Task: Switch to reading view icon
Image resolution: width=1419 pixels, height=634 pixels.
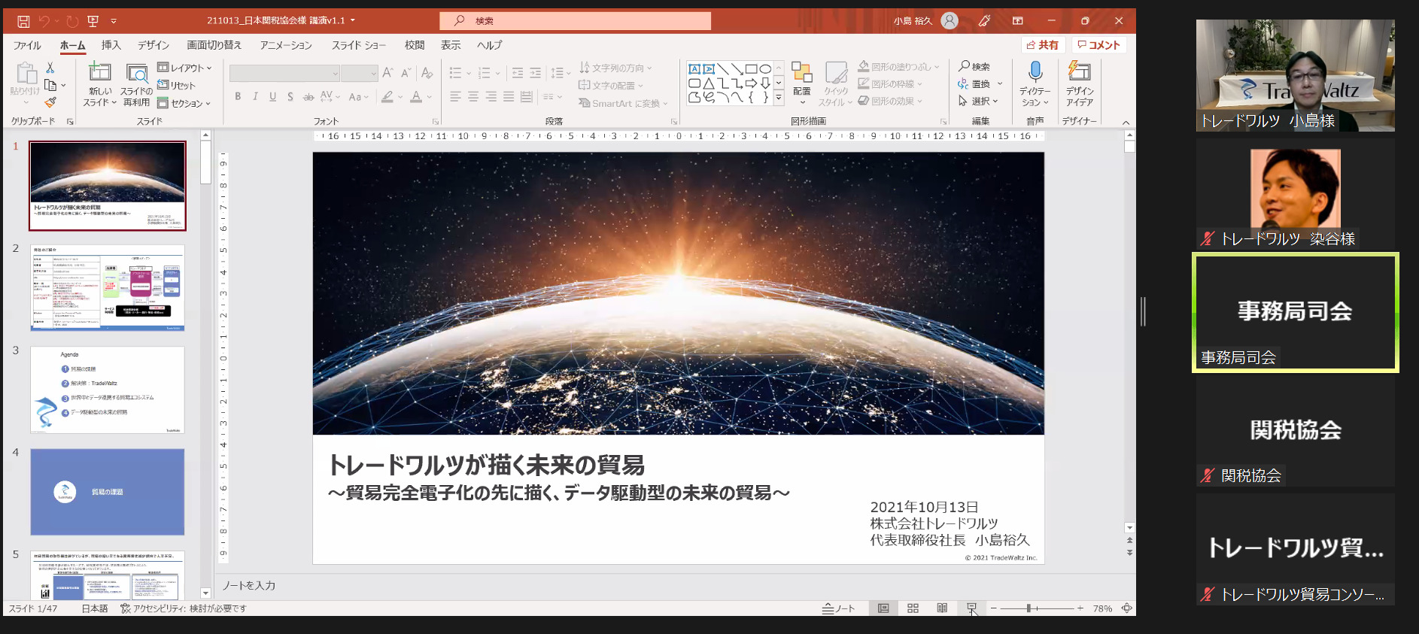Action: (942, 608)
